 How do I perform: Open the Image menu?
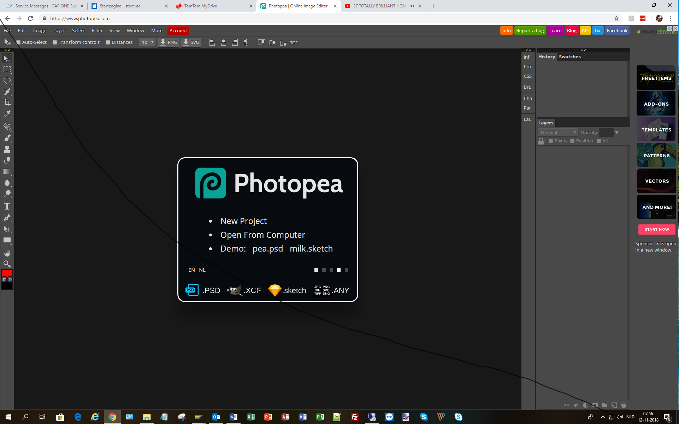click(40, 31)
